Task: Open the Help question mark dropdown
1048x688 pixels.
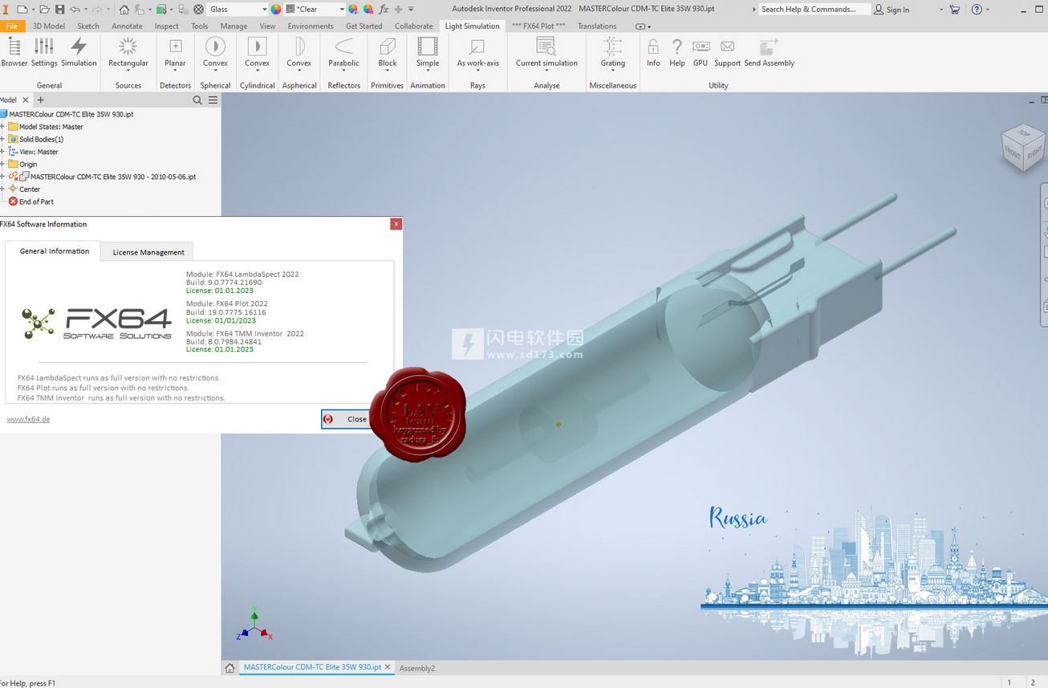Action: click(x=988, y=9)
